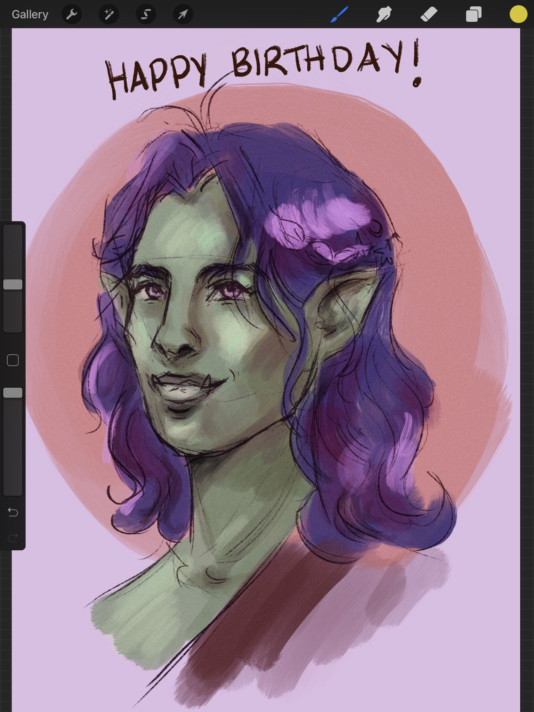Activate the Transform arrow tool

coord(183,15)
